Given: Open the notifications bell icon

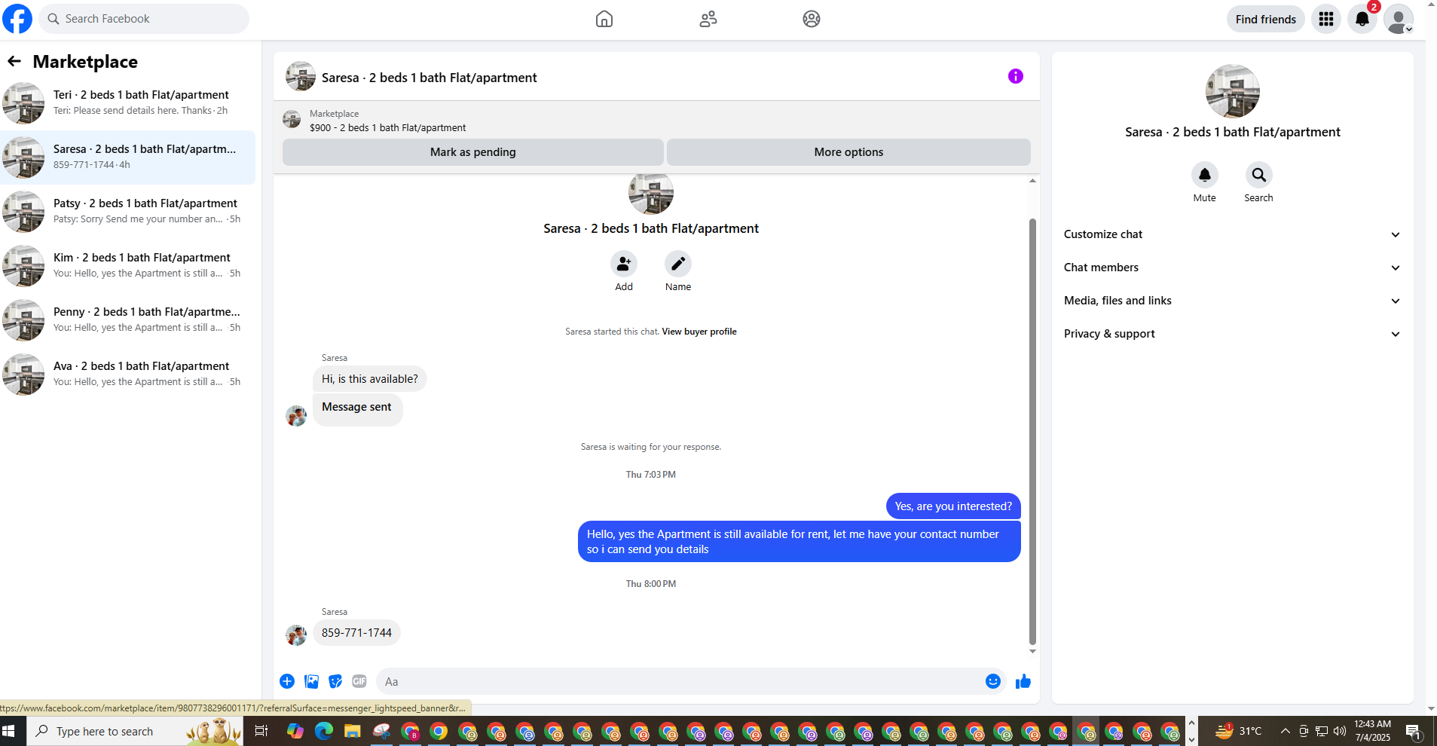Looking at the screenshot, I should [1362, 19].
